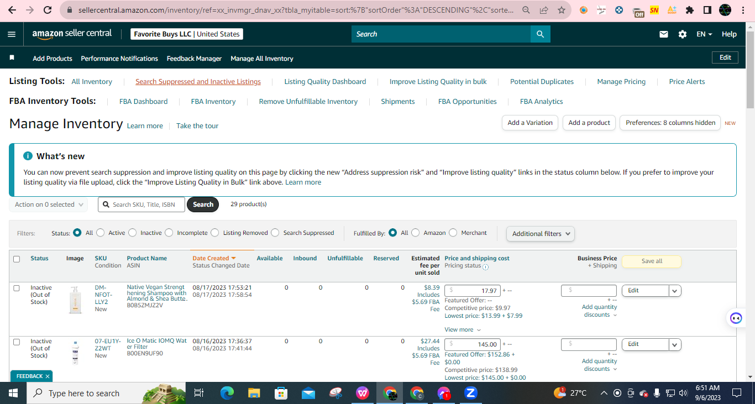Select the Listing Removed radio button

pos(215,233)
